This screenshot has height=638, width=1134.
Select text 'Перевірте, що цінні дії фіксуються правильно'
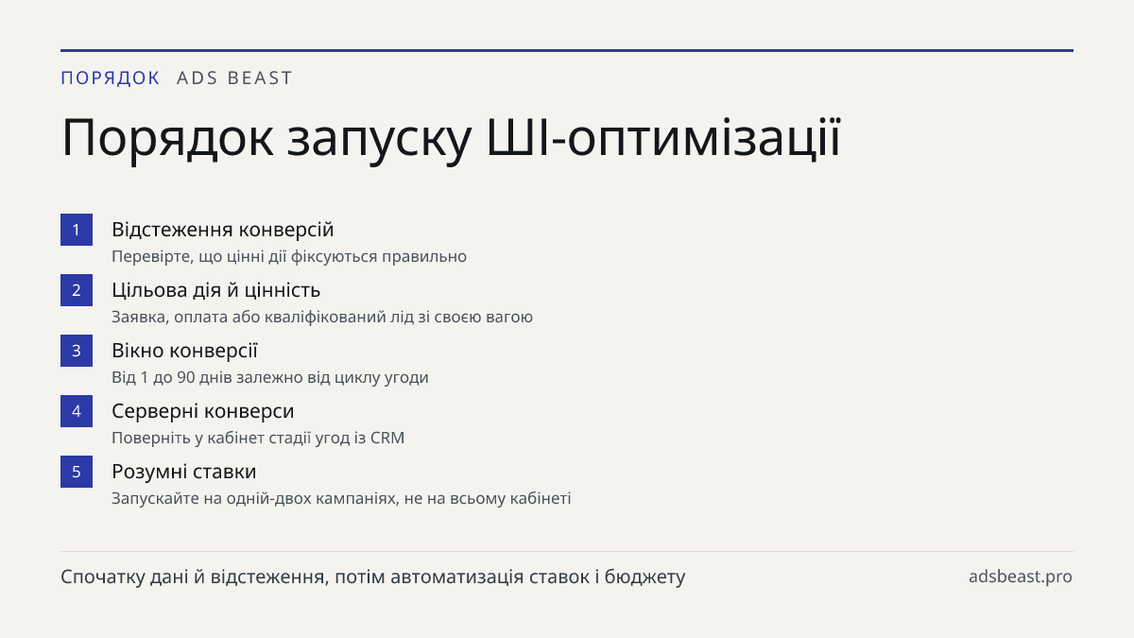point(289,257)
